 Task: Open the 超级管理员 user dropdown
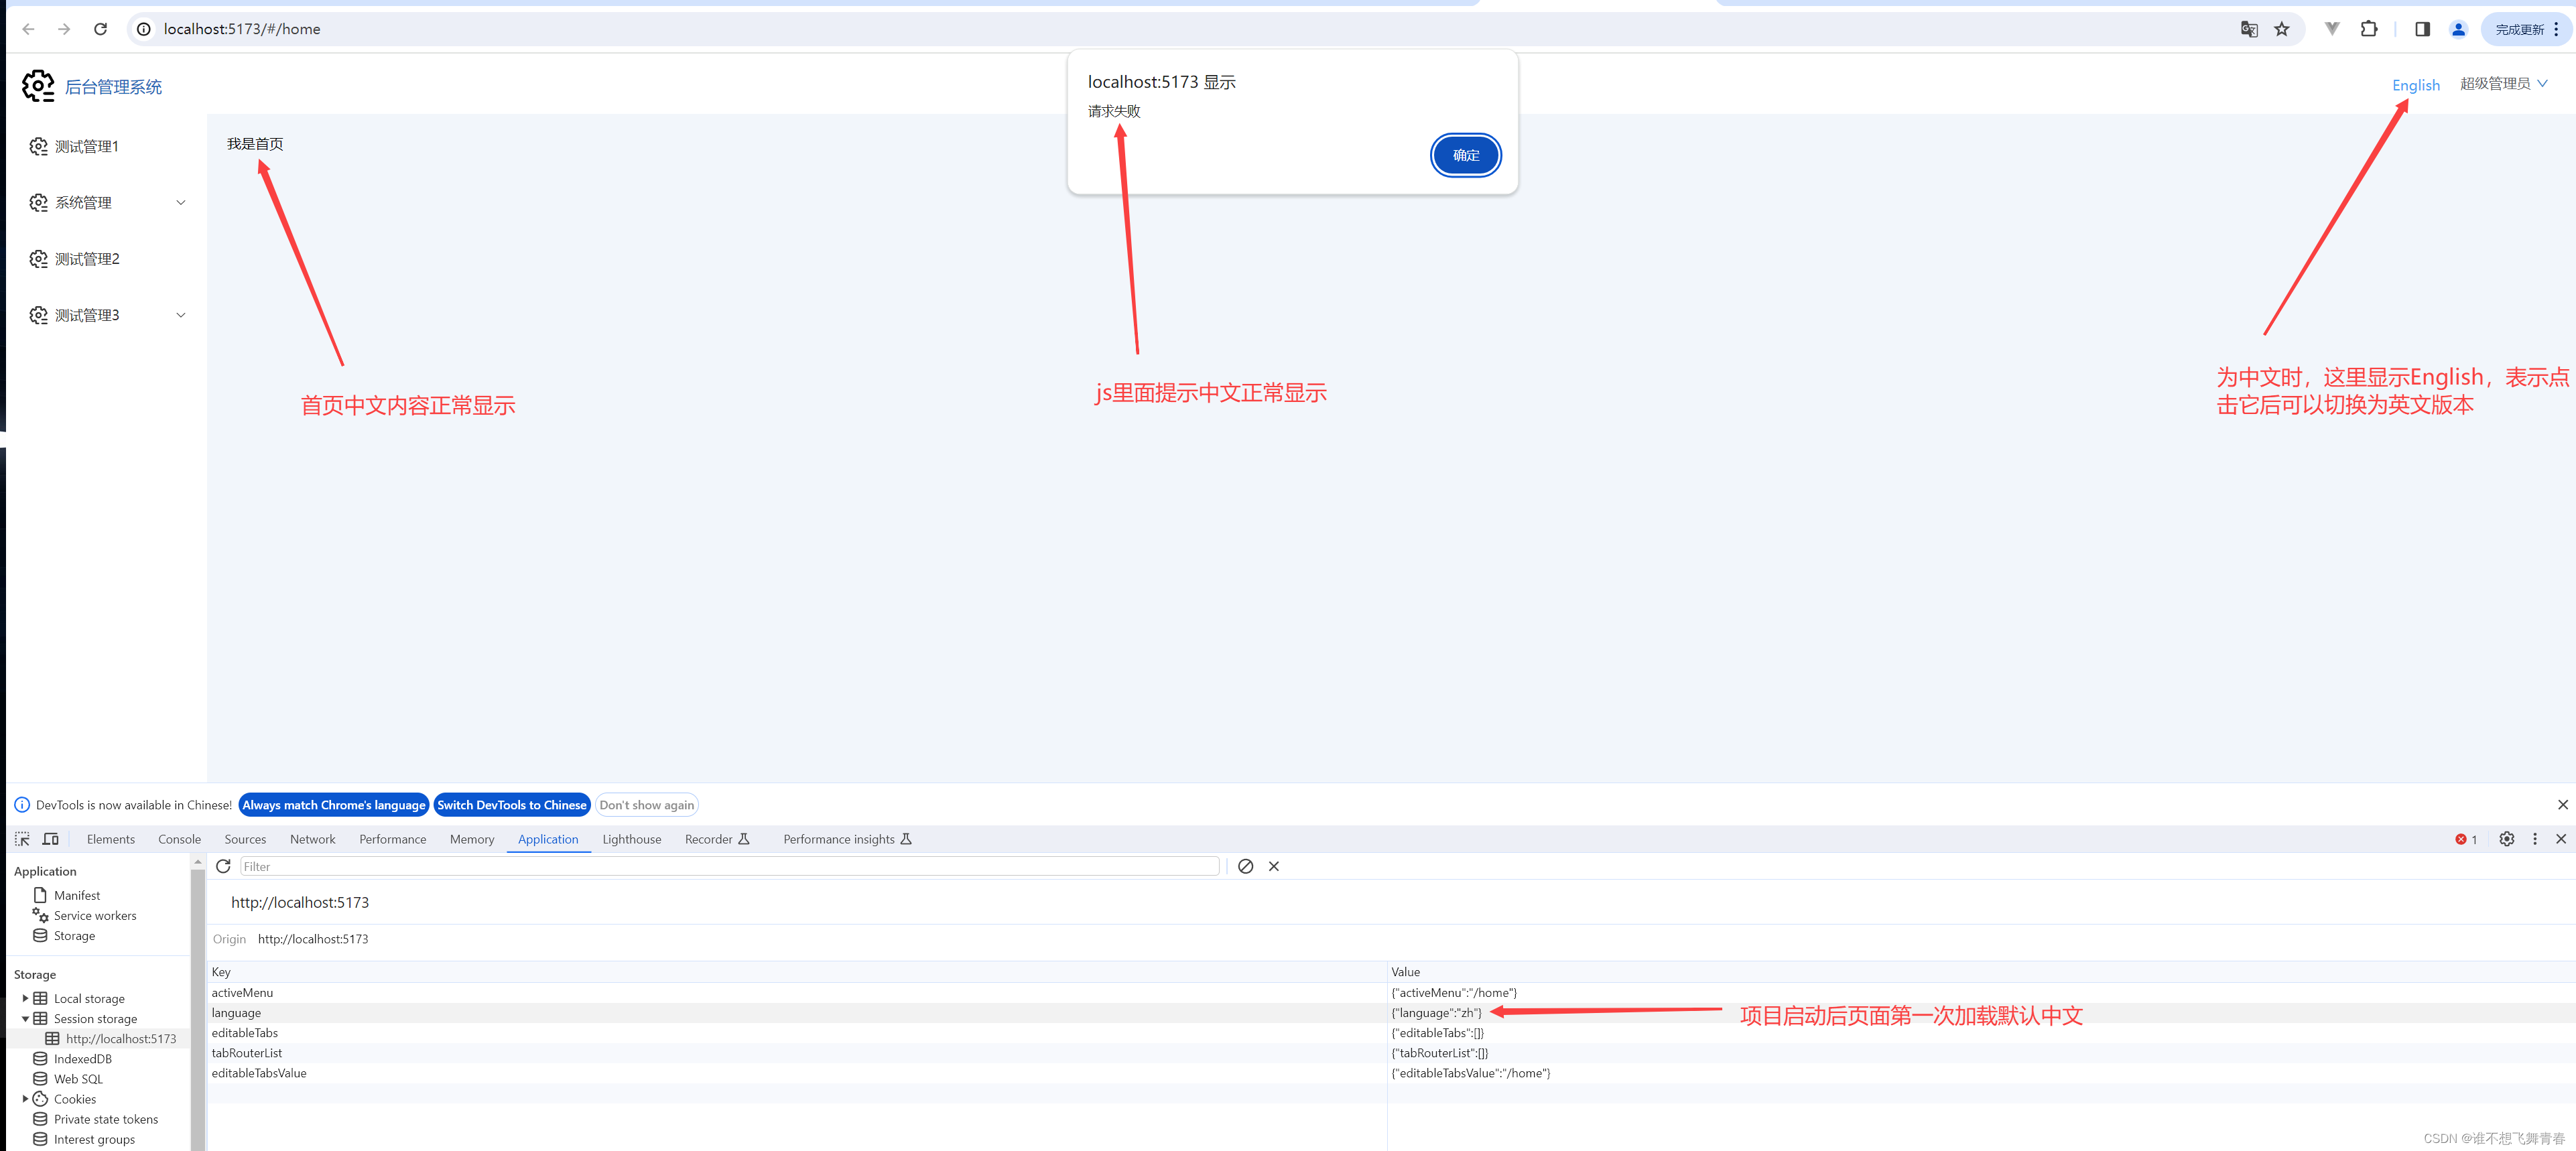(2503, 84)
